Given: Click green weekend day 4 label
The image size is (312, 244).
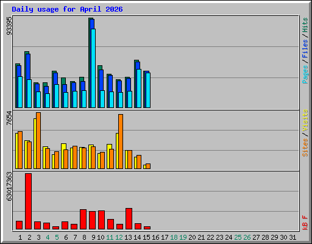Looking at the screenshot, I should click(48, 237).
